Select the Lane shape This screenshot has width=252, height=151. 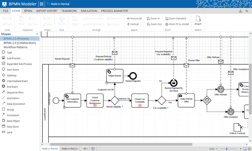(7, 132)
